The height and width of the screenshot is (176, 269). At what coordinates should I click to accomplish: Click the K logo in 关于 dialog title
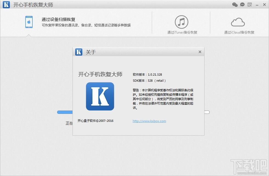[x=79, y=52]
